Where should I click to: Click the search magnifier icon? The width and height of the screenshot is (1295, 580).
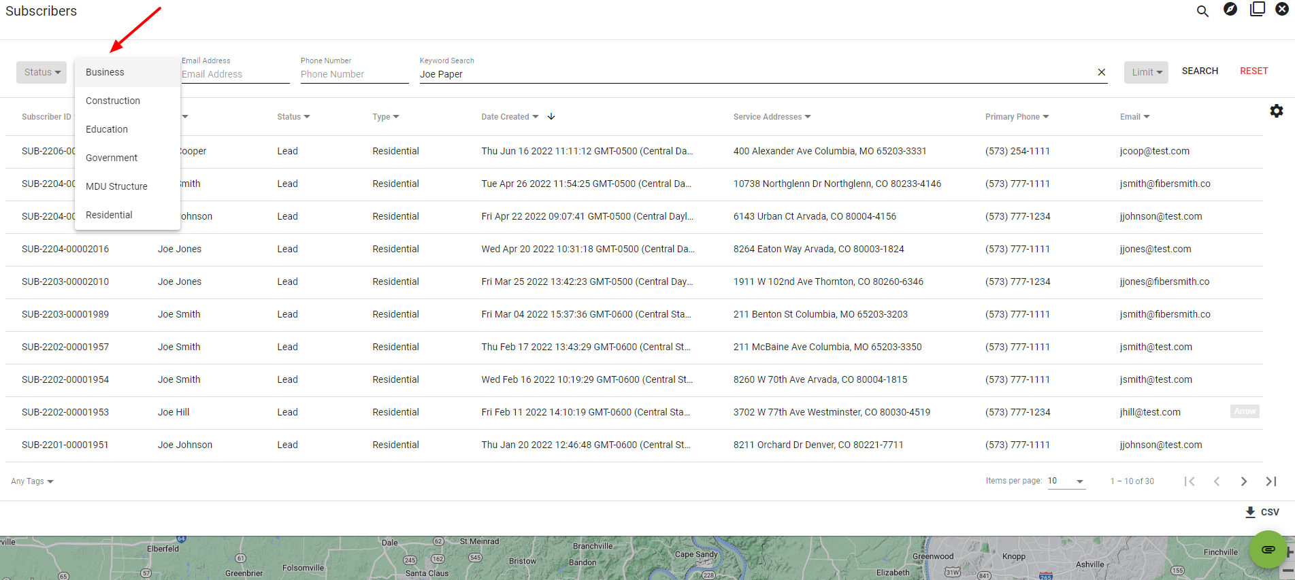point(1202,11)
